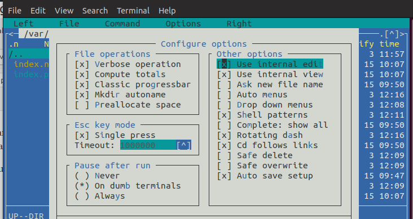Viewport: 413px width, 219px height.
Task: Open the terminal Edit menu
Action: click(x=38, y=11)
